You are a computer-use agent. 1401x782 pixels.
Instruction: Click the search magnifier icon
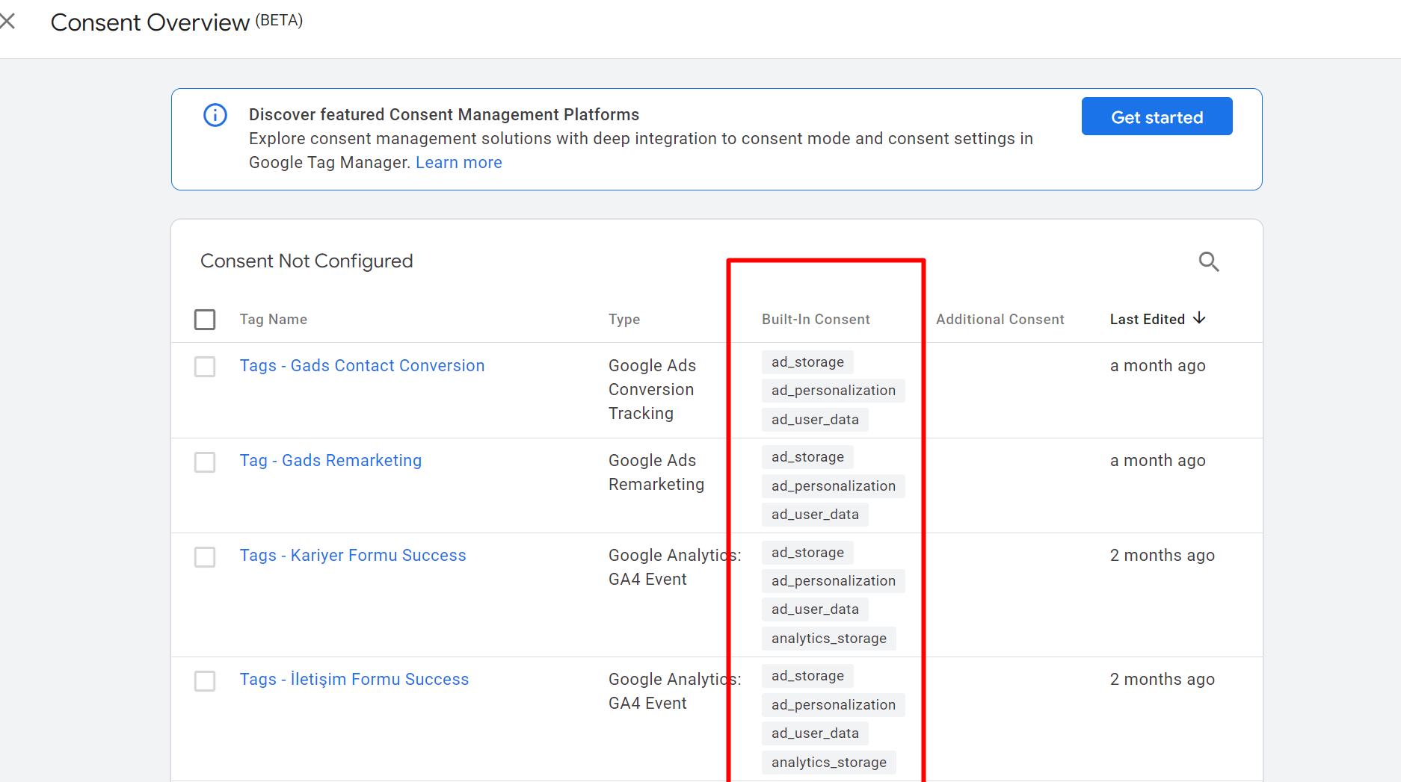(1208, 261)
